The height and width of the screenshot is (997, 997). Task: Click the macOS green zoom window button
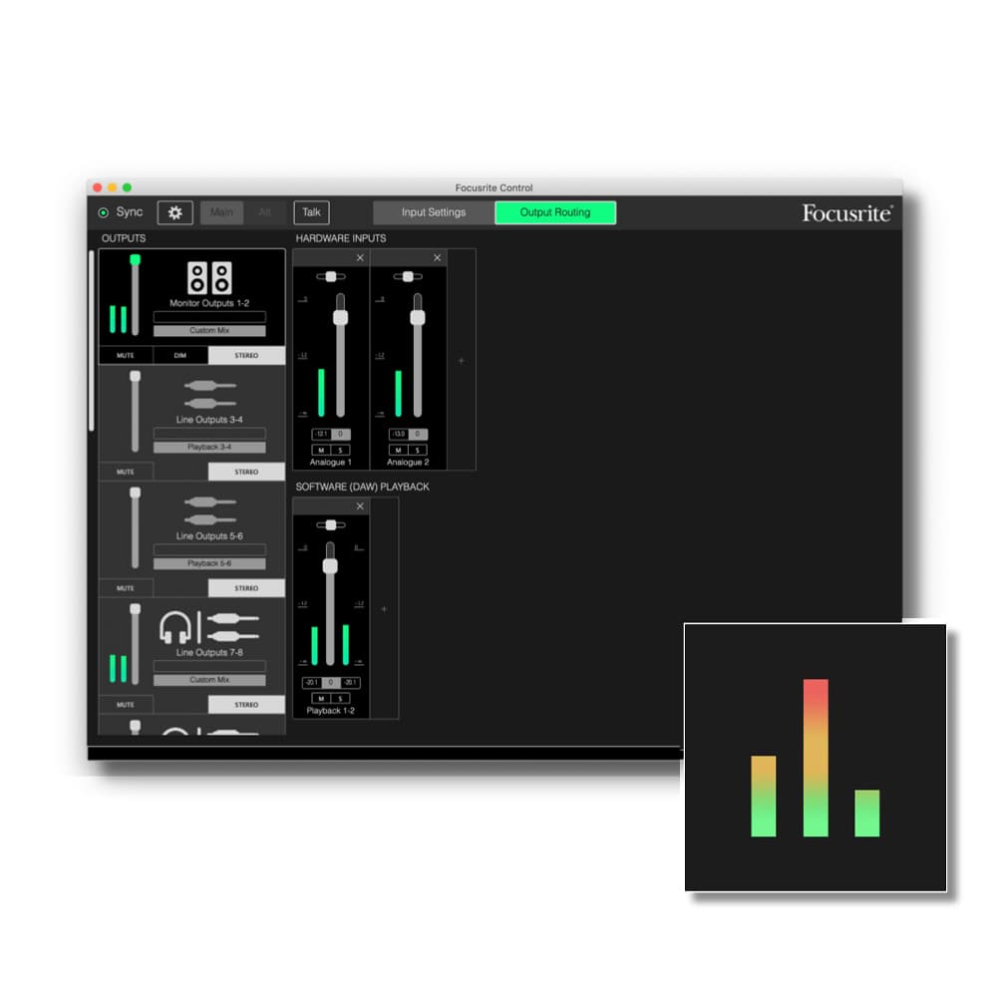click(x=128, y=187)
